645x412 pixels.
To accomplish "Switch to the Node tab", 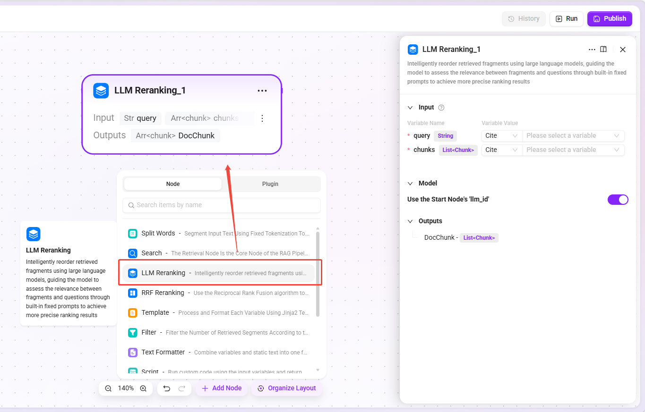I will [x=173, y=184].
